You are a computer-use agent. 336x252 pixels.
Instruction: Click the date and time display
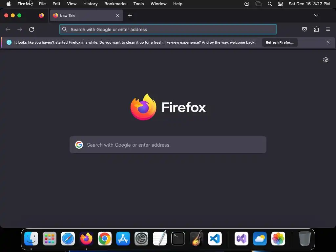coord(309,4)
